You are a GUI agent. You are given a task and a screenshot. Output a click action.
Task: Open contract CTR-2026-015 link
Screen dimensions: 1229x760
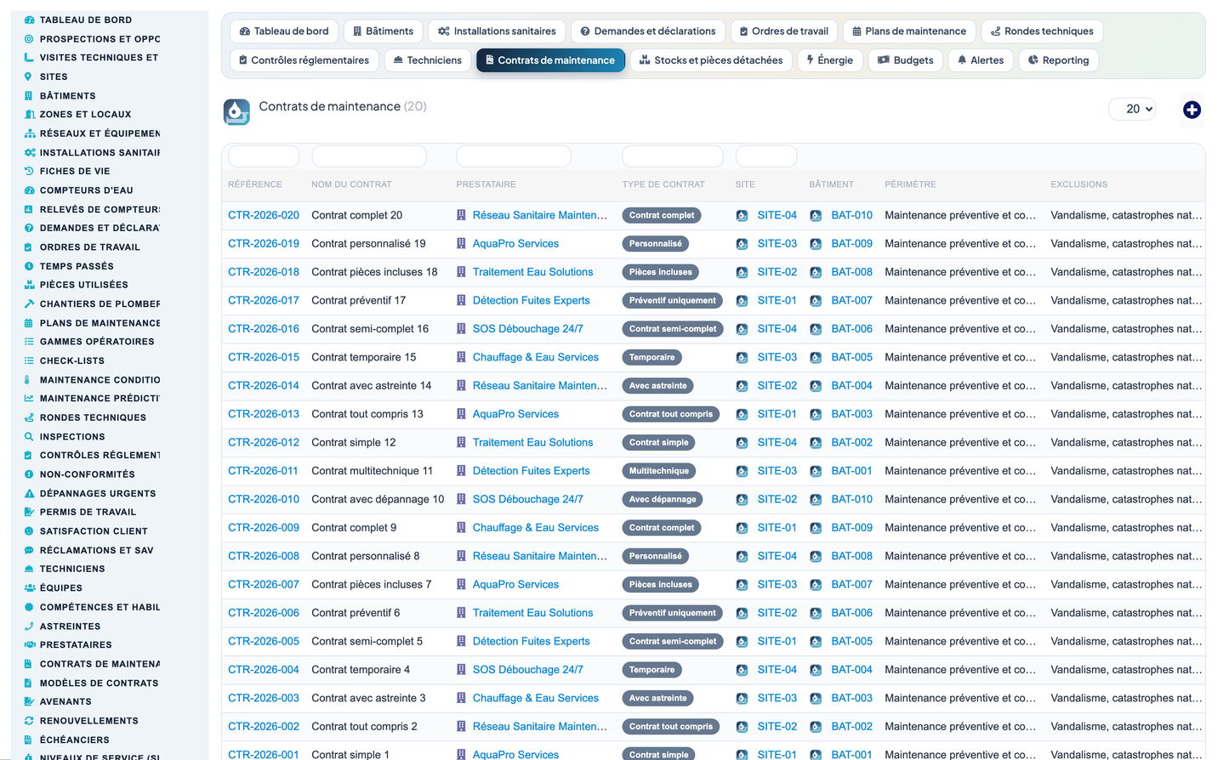[264, 357]
